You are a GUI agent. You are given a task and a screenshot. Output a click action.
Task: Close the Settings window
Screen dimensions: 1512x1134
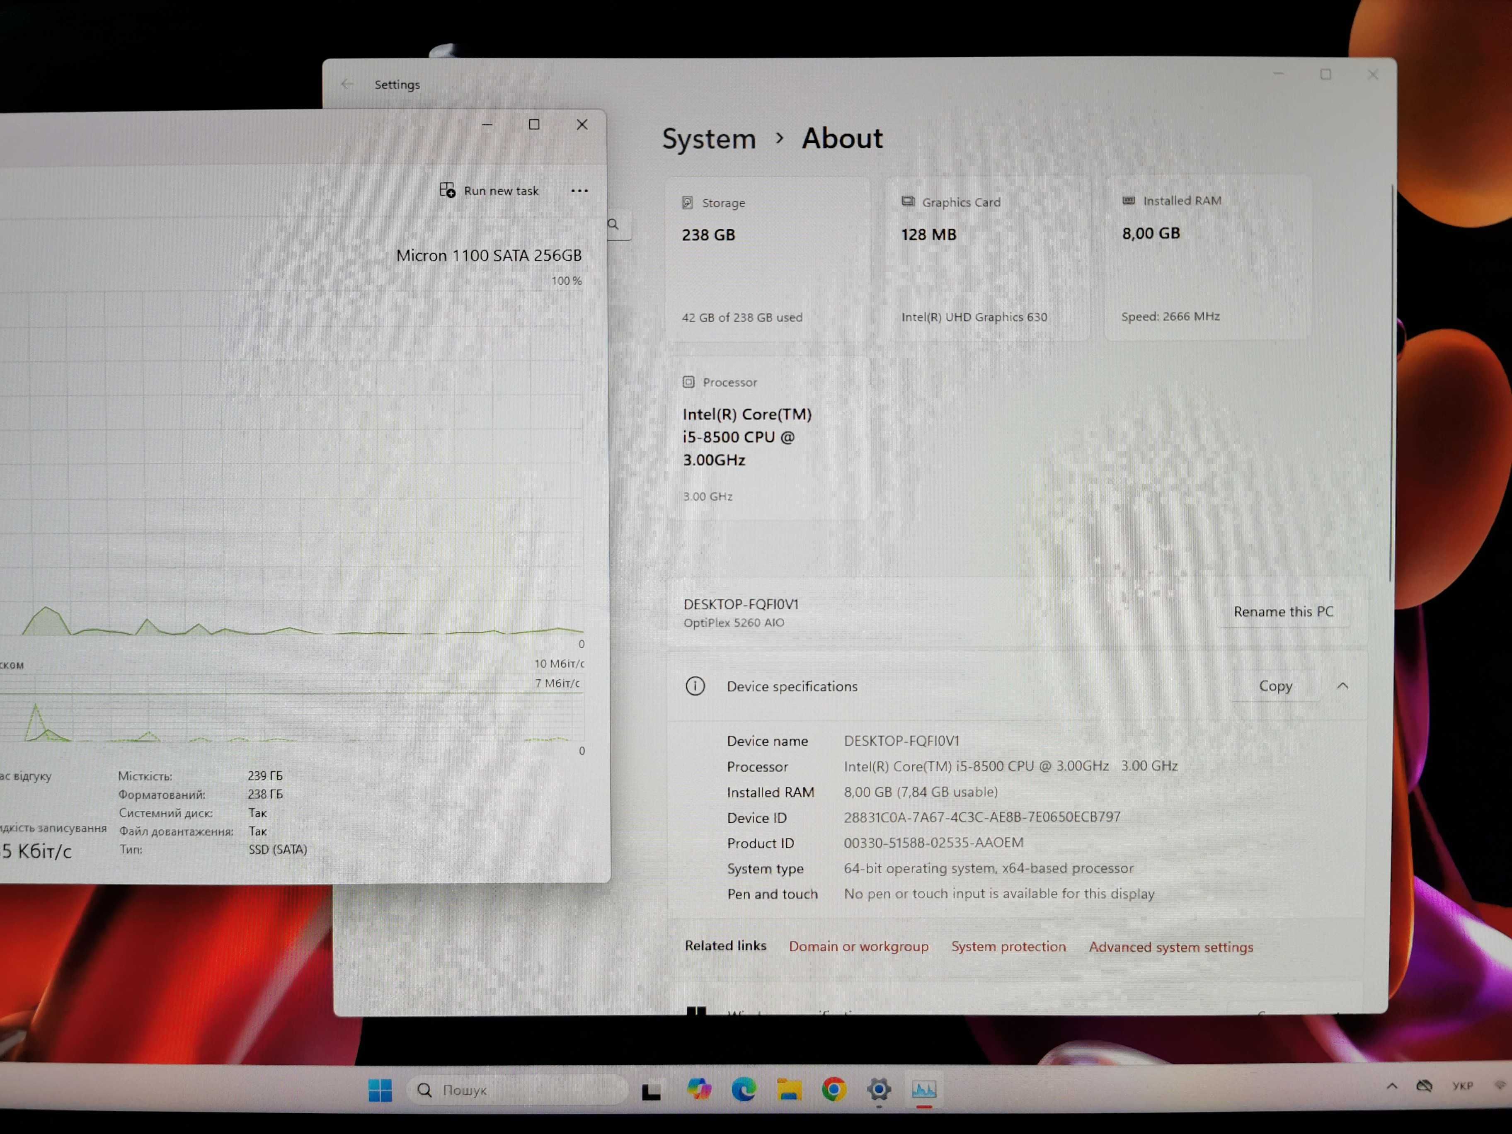tap(1373, 74)
